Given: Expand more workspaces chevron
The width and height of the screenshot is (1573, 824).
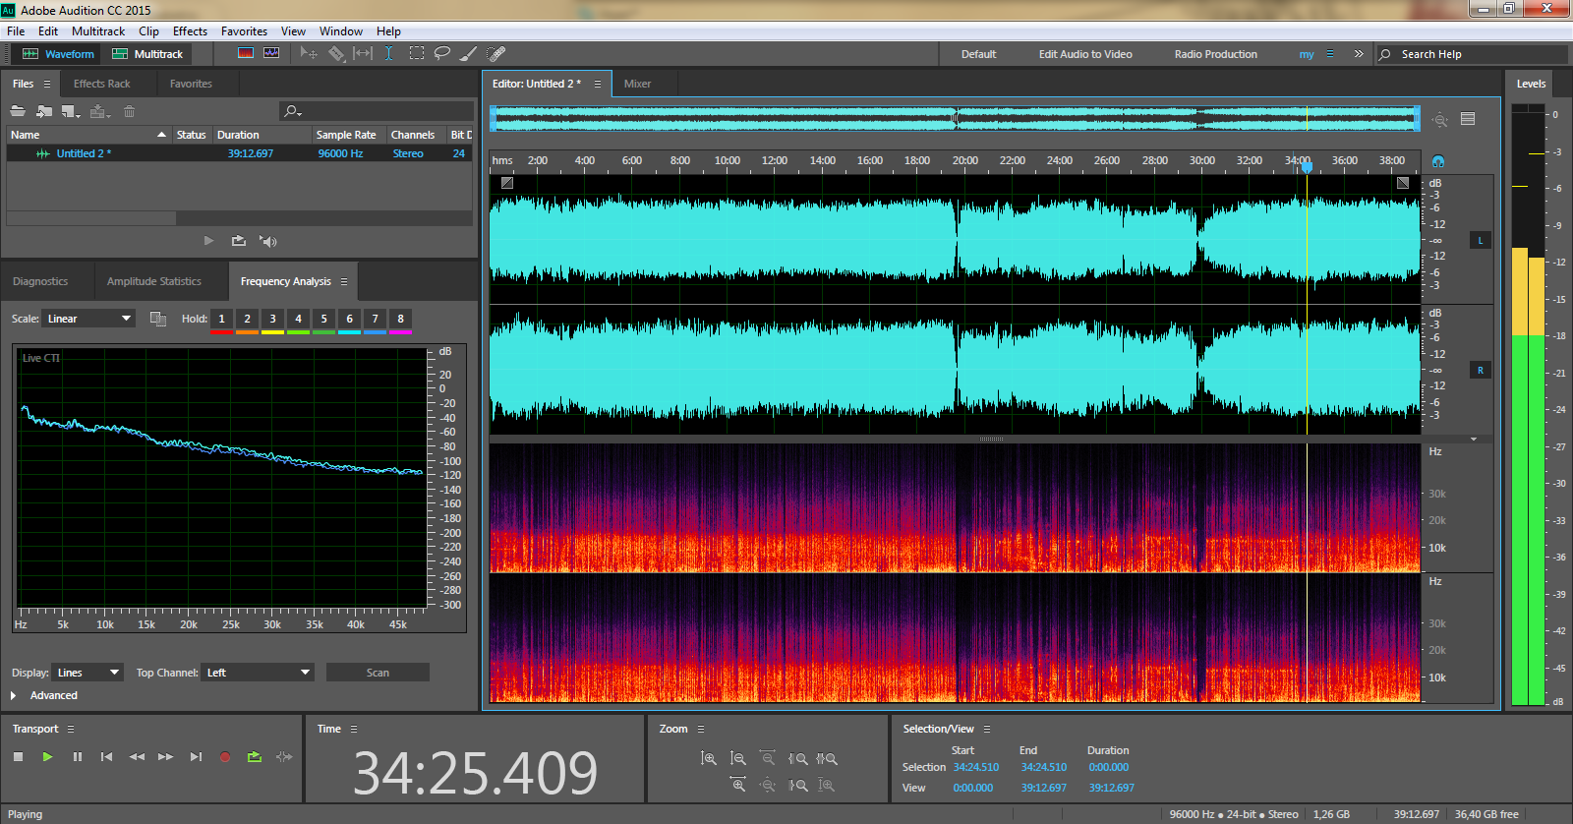Looking at the screenshot, I should [1359, 54].
